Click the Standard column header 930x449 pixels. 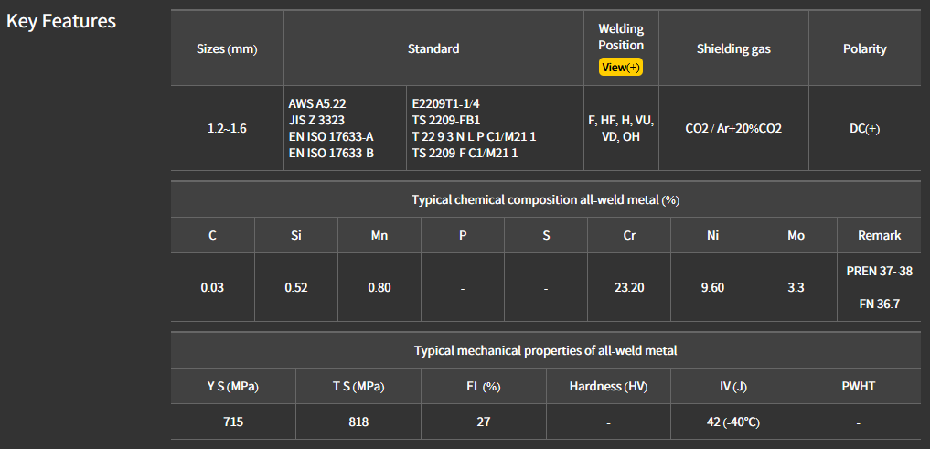pos(433,49)
